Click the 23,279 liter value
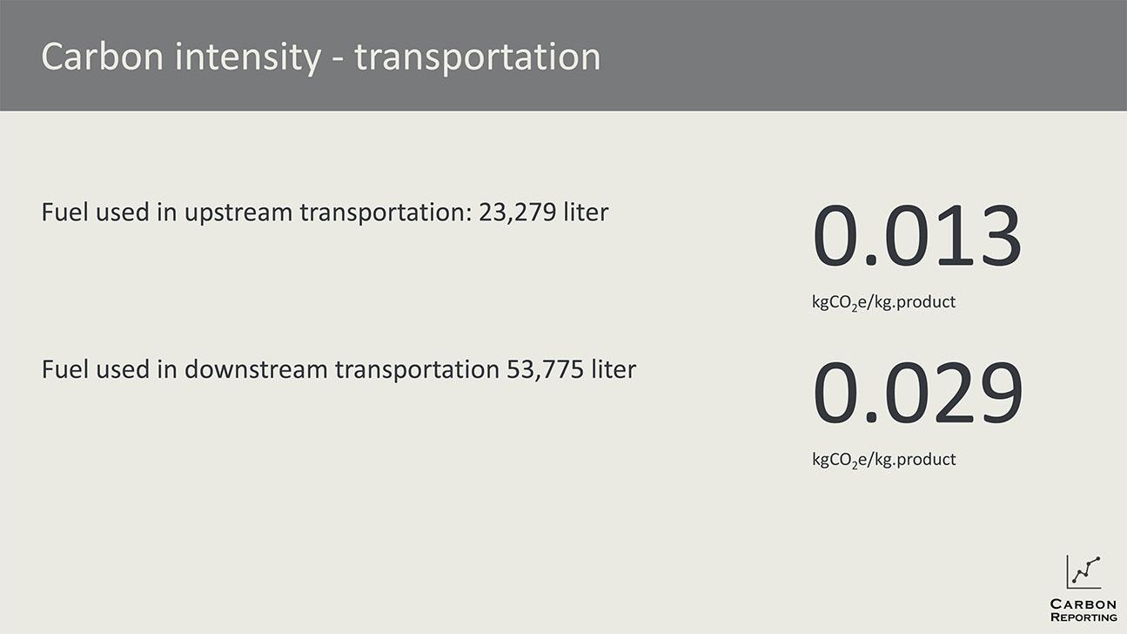The width and height of the screenshot is (1127, 634). point(543,212)
